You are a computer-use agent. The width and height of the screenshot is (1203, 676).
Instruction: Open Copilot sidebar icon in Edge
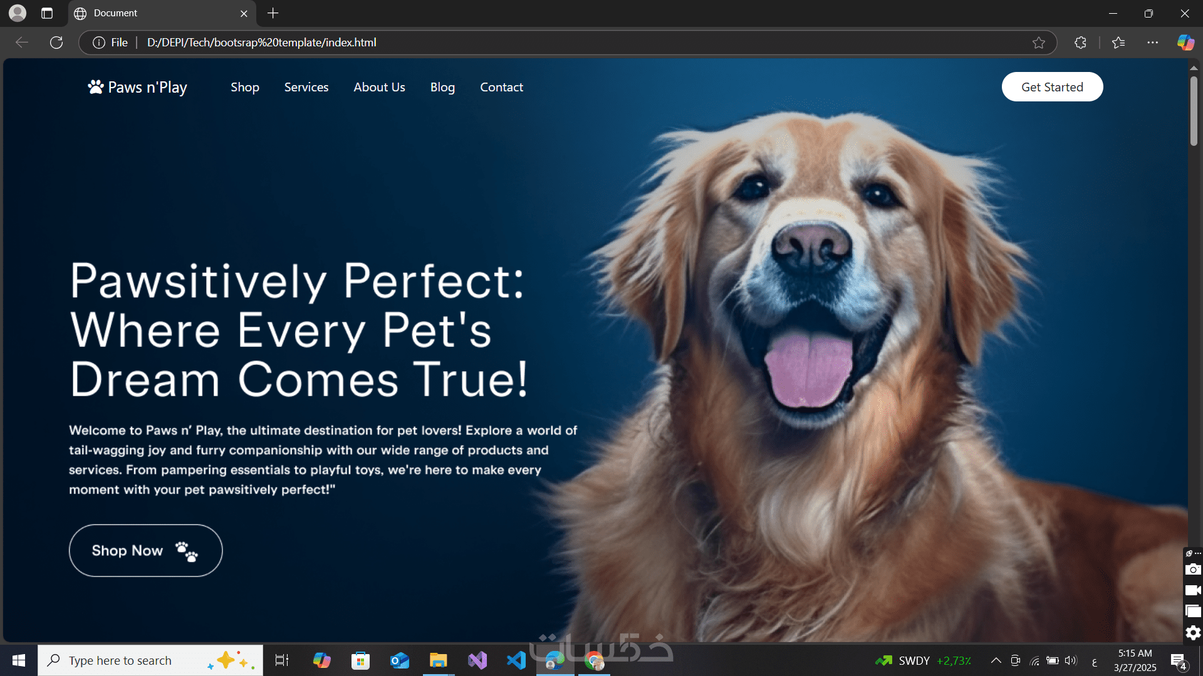click(x=1185, y=43)
